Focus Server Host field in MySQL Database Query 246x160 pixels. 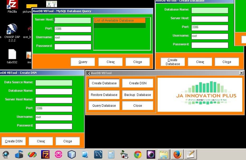(x=73, y=20)
